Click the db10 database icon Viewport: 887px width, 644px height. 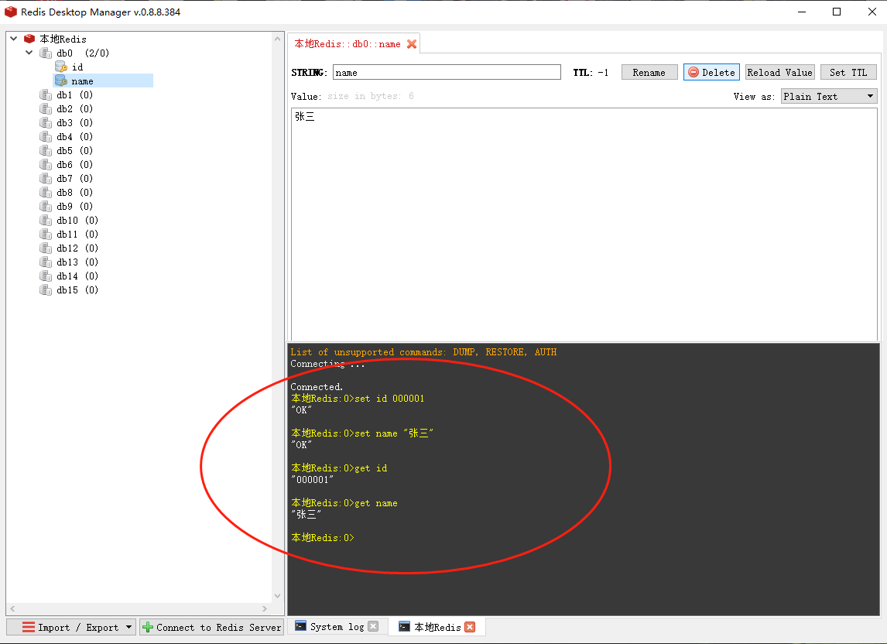coord(46,220)
